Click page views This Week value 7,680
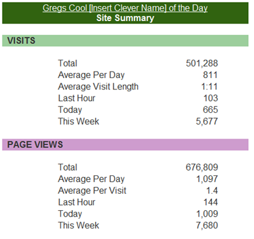This screenshot has width=254, height=239. tap(207, 225)
